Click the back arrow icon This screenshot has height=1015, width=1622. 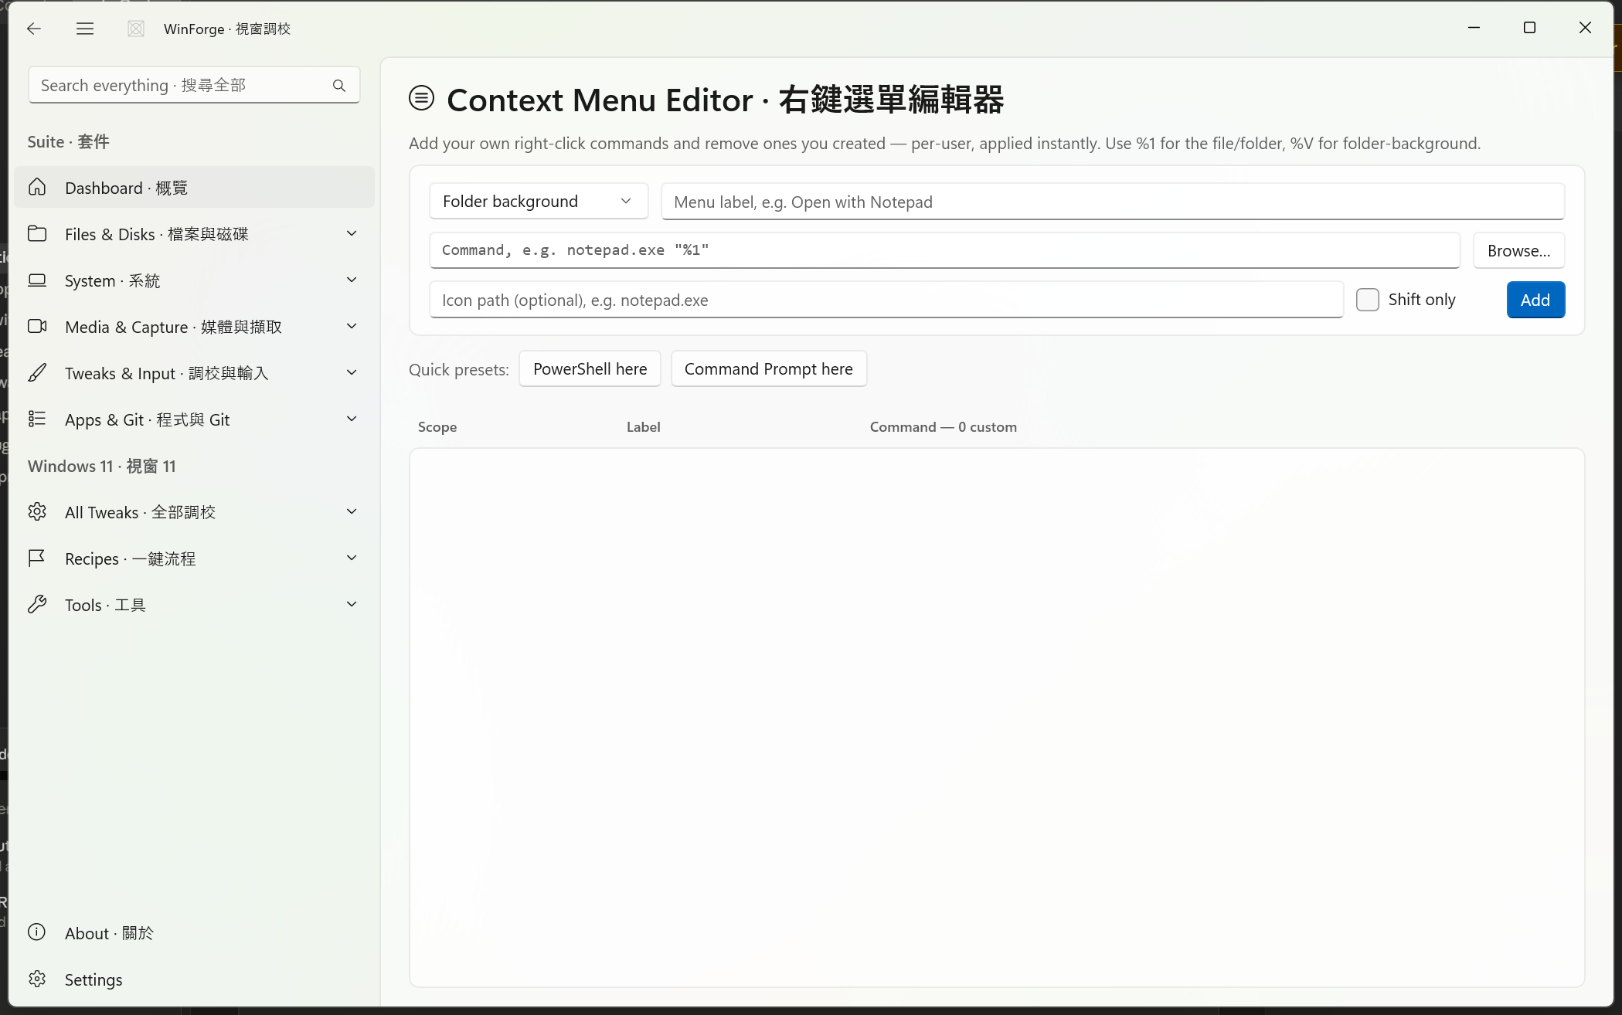(33, 29)
